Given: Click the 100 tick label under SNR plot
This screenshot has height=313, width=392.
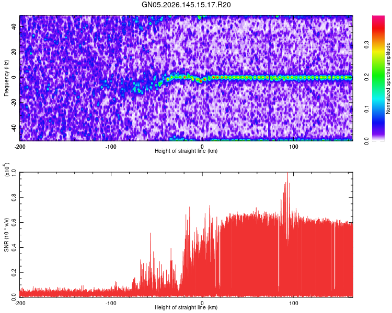Looking at the screenshot, I should tap(294, 303).
